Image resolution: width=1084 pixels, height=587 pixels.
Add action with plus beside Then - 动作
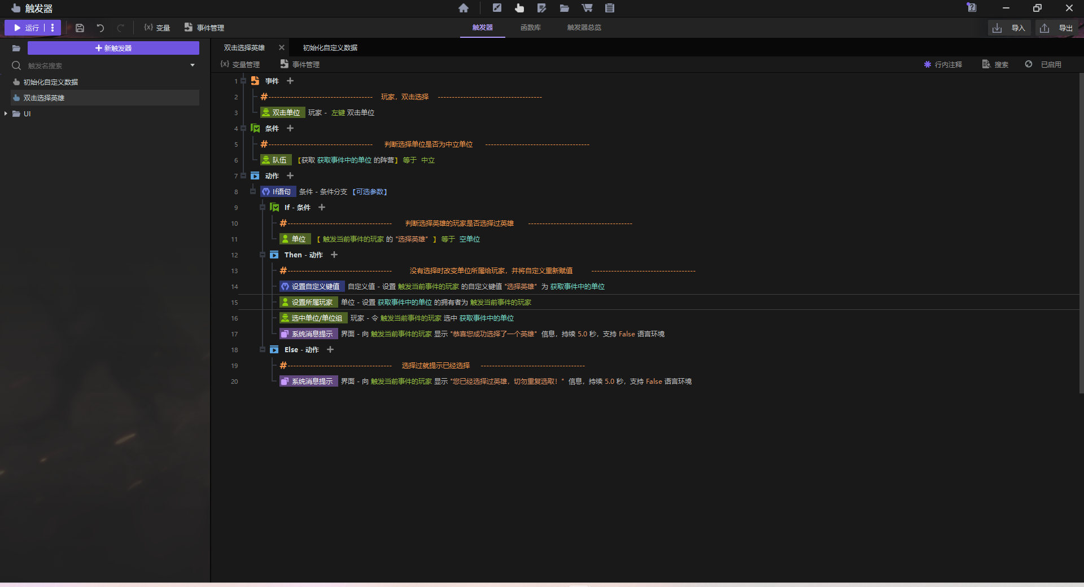pyautogui.click(x=334, y=255)
